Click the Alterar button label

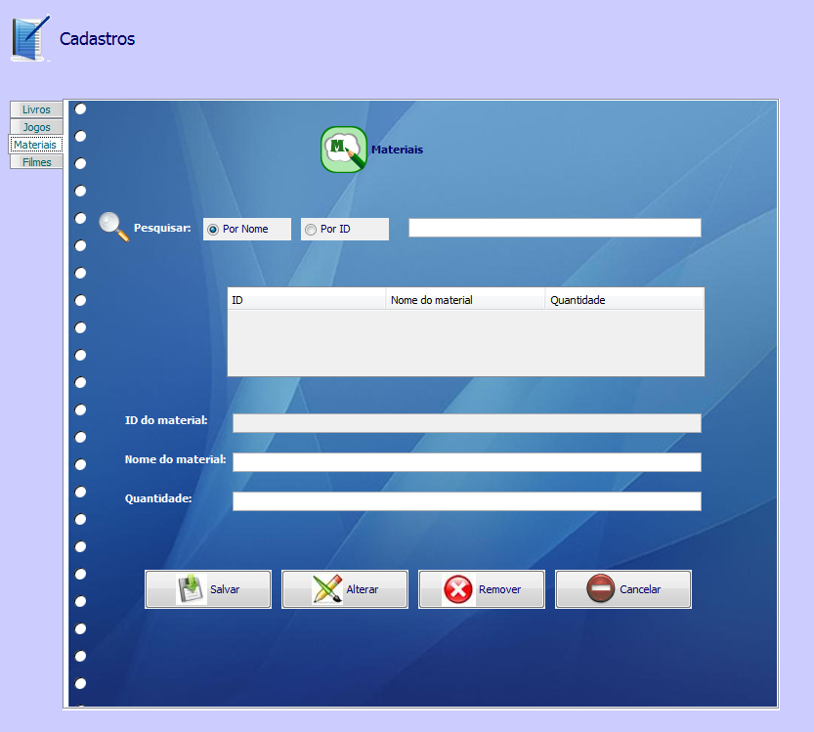point(363,589)
